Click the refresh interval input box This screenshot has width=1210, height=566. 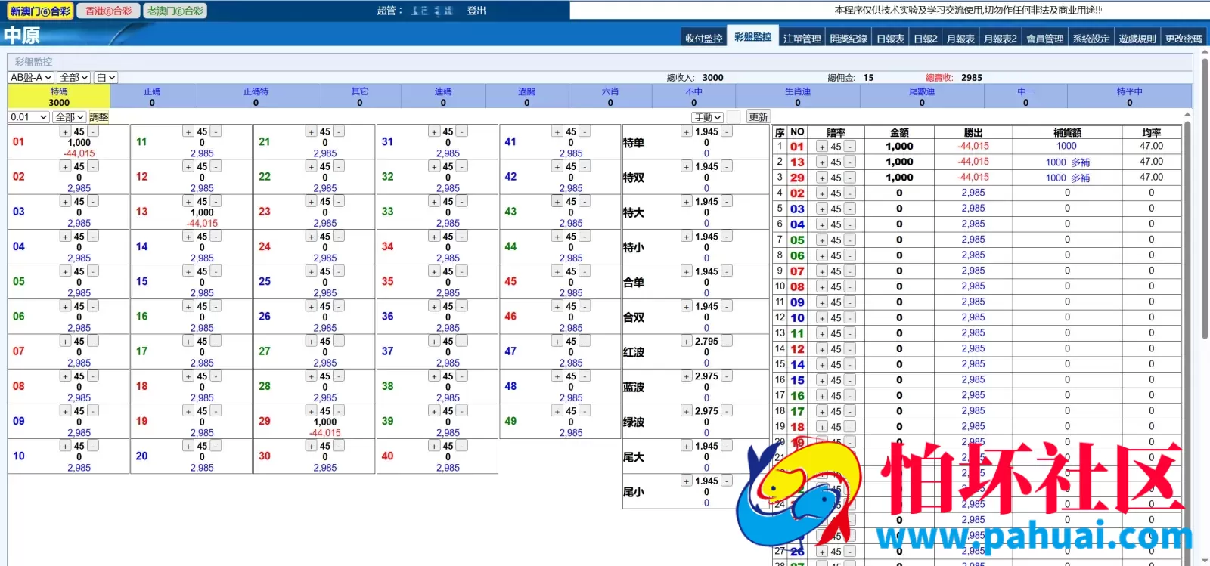click(x=733, y=117)
